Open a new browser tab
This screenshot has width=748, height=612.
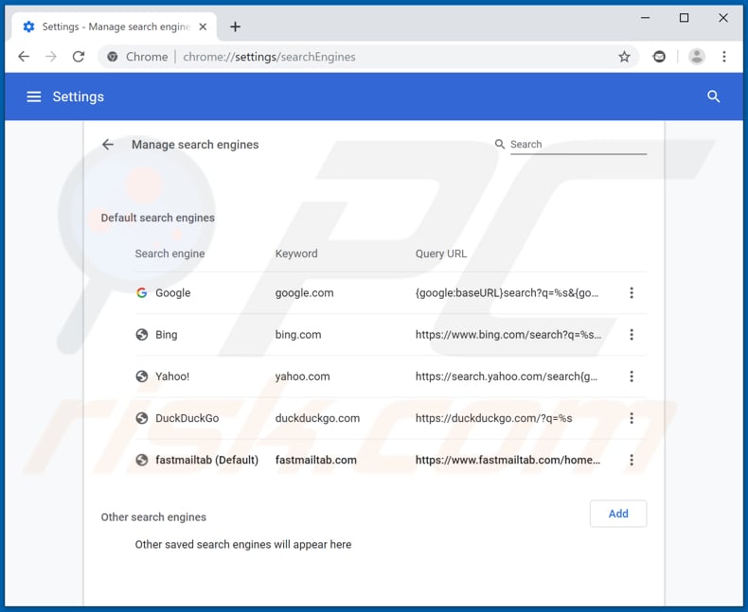point(235,26)
